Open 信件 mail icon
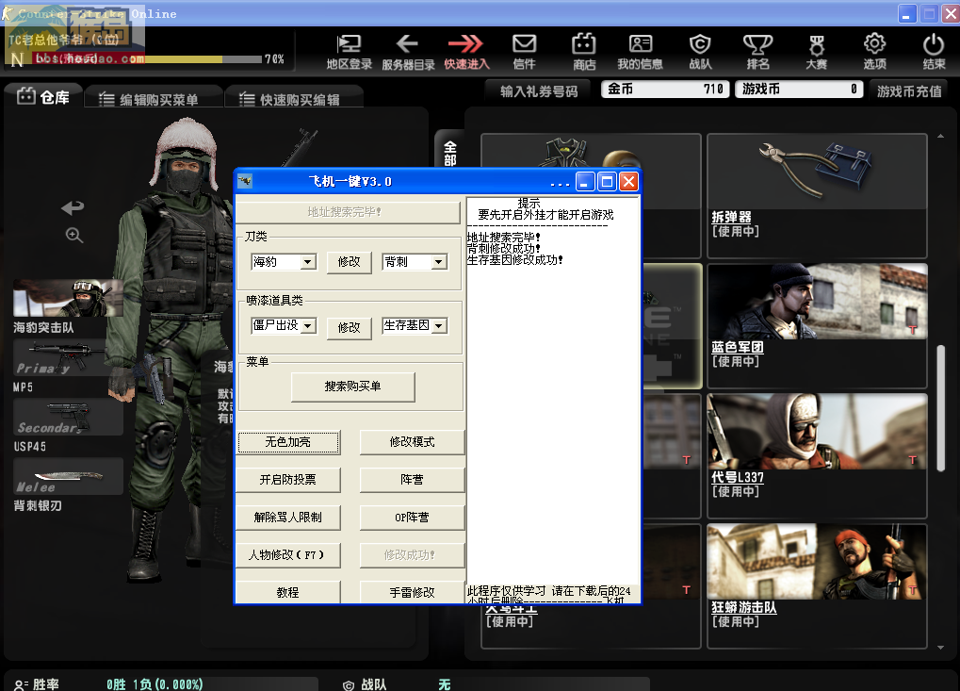This screenshot has height=691, width=960. pyautogui.click(x=524, y=52)
